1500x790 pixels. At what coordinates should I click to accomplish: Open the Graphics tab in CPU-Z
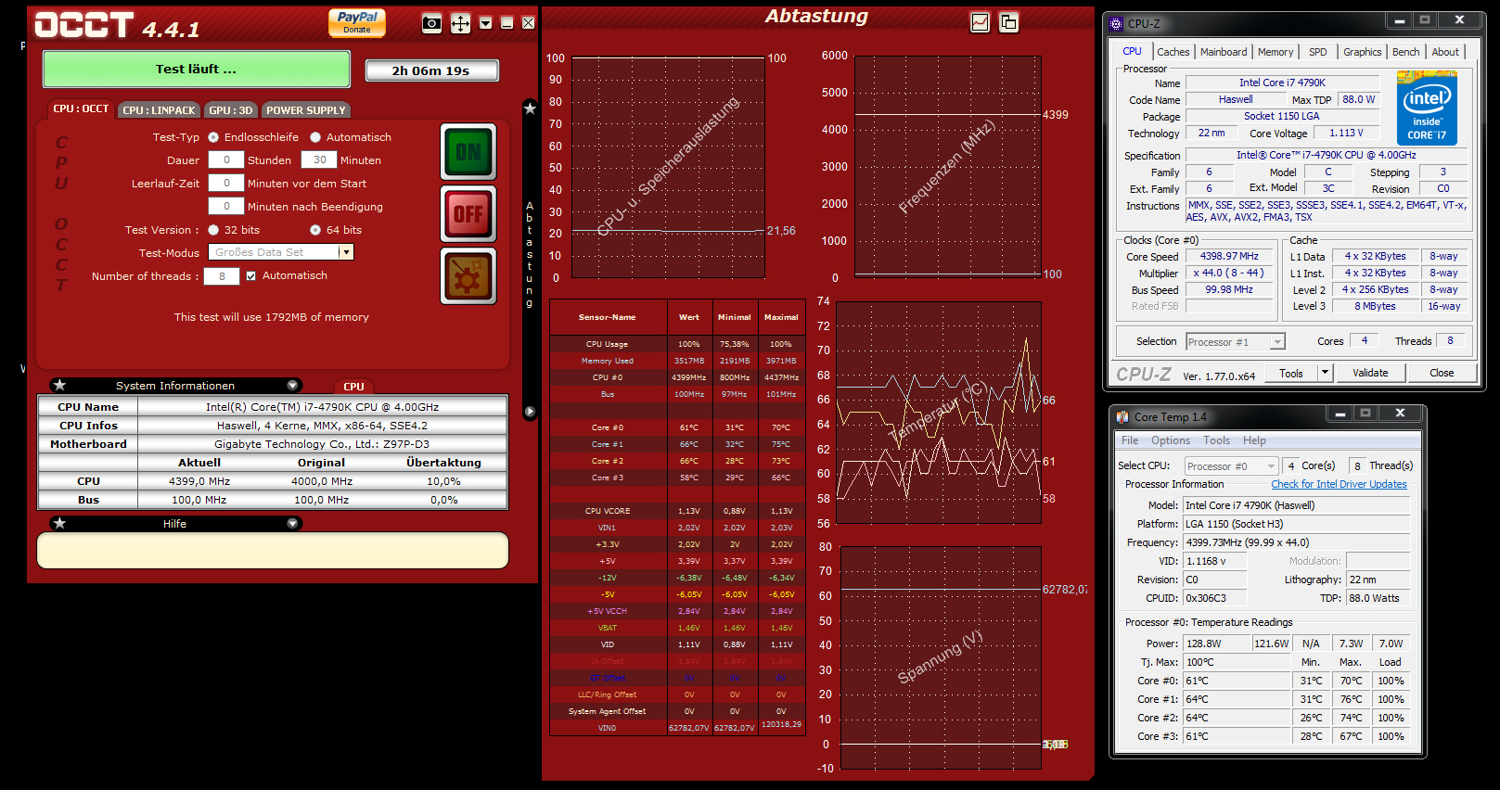[1362, 52]
